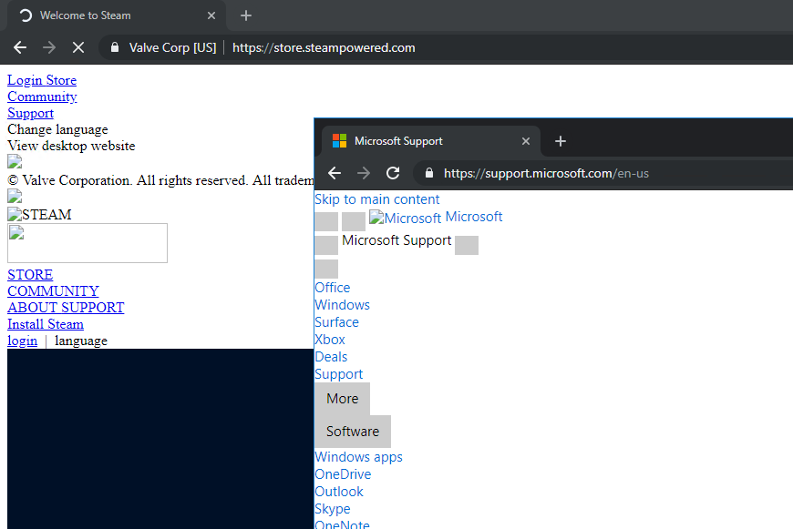Click View desktop website text
This screenshot has height=529, width=793.
(x=71, y=146)
